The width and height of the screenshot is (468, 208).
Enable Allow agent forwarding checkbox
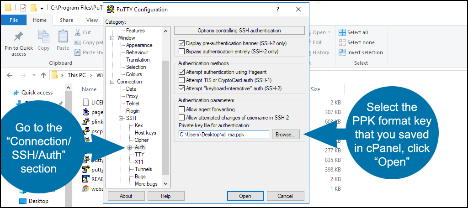(x=181, y=109)
